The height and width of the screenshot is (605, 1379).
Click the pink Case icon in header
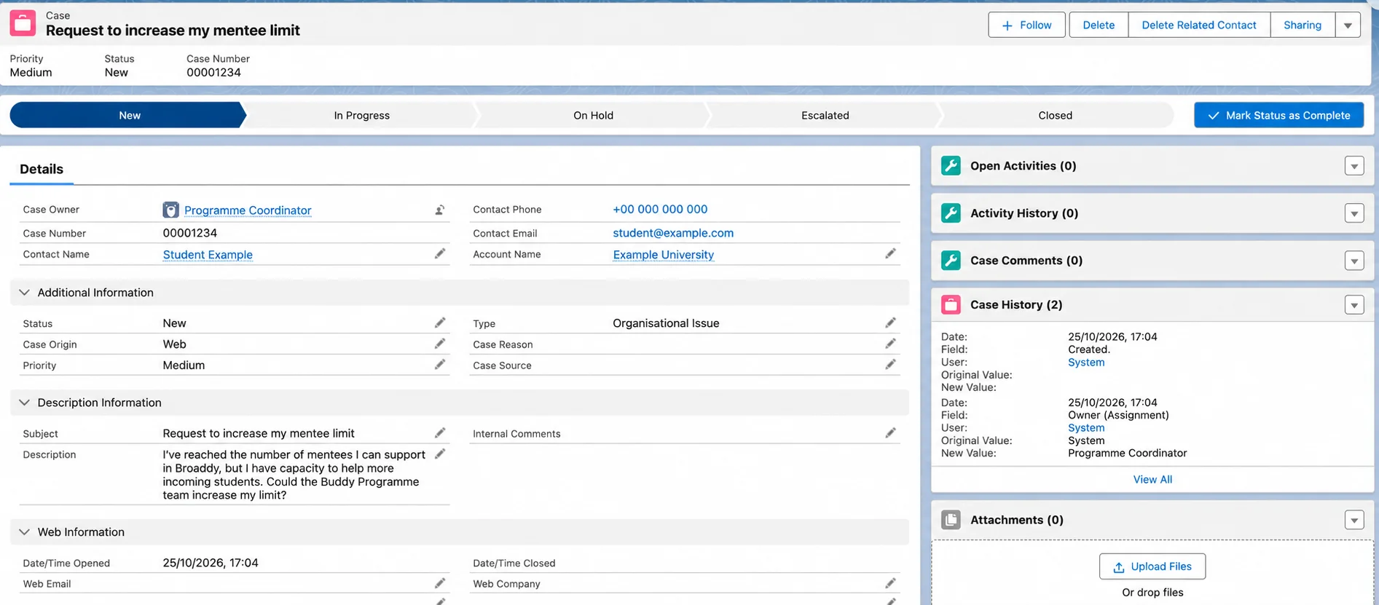click(x=23, y=23)
